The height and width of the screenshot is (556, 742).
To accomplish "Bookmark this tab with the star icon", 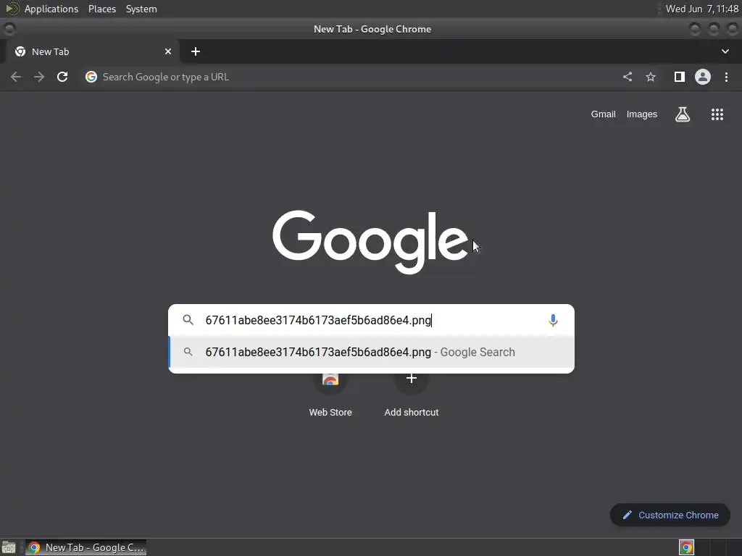I will point(651,77).
